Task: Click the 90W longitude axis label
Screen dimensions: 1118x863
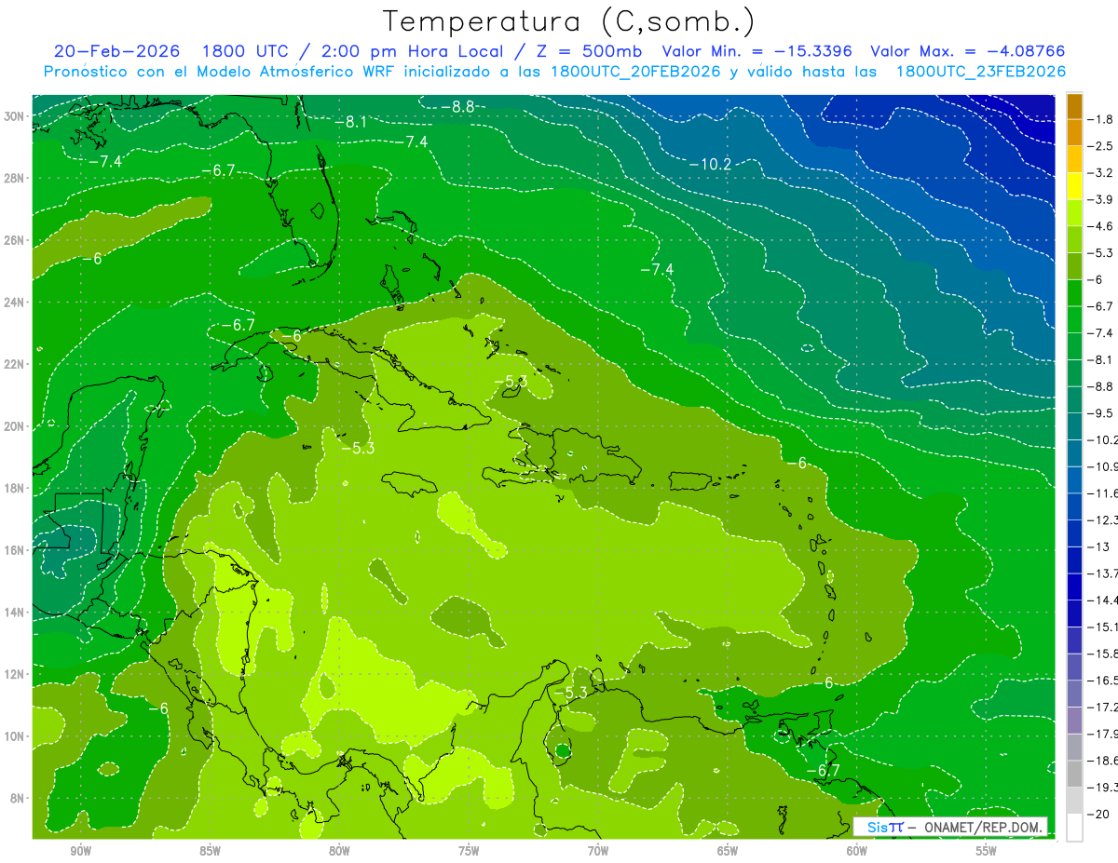Action: click(x=80, y=851)
